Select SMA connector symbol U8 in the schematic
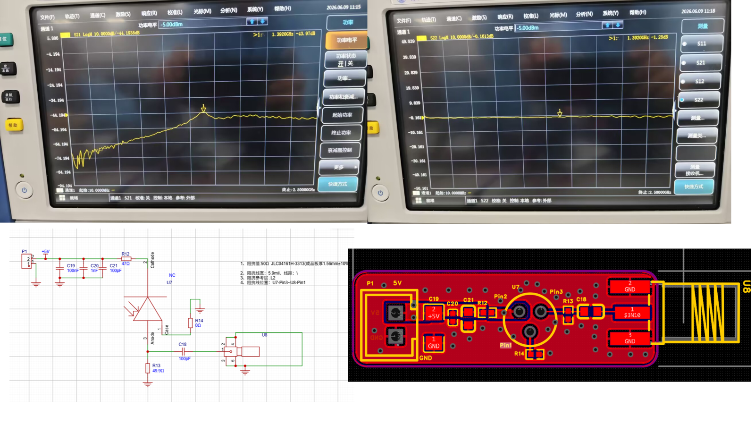755x425 pixels. (x=241, y=351)
